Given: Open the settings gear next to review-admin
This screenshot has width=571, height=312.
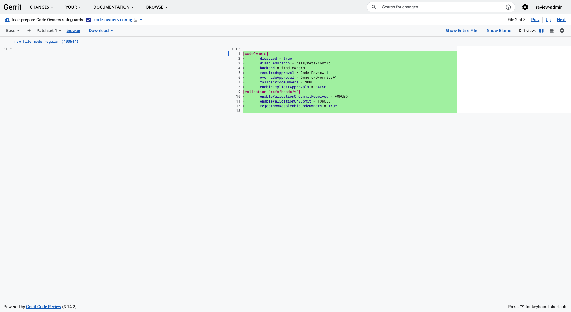Looking at the screenshot, I should pos(525,7).
